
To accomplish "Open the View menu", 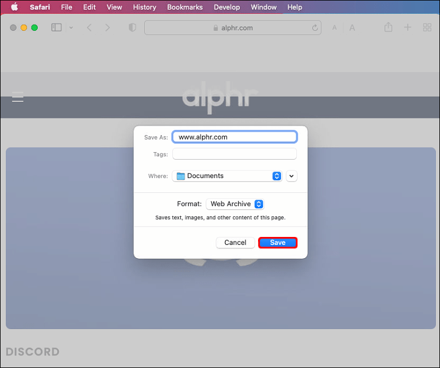I will (x=114, y=7).
